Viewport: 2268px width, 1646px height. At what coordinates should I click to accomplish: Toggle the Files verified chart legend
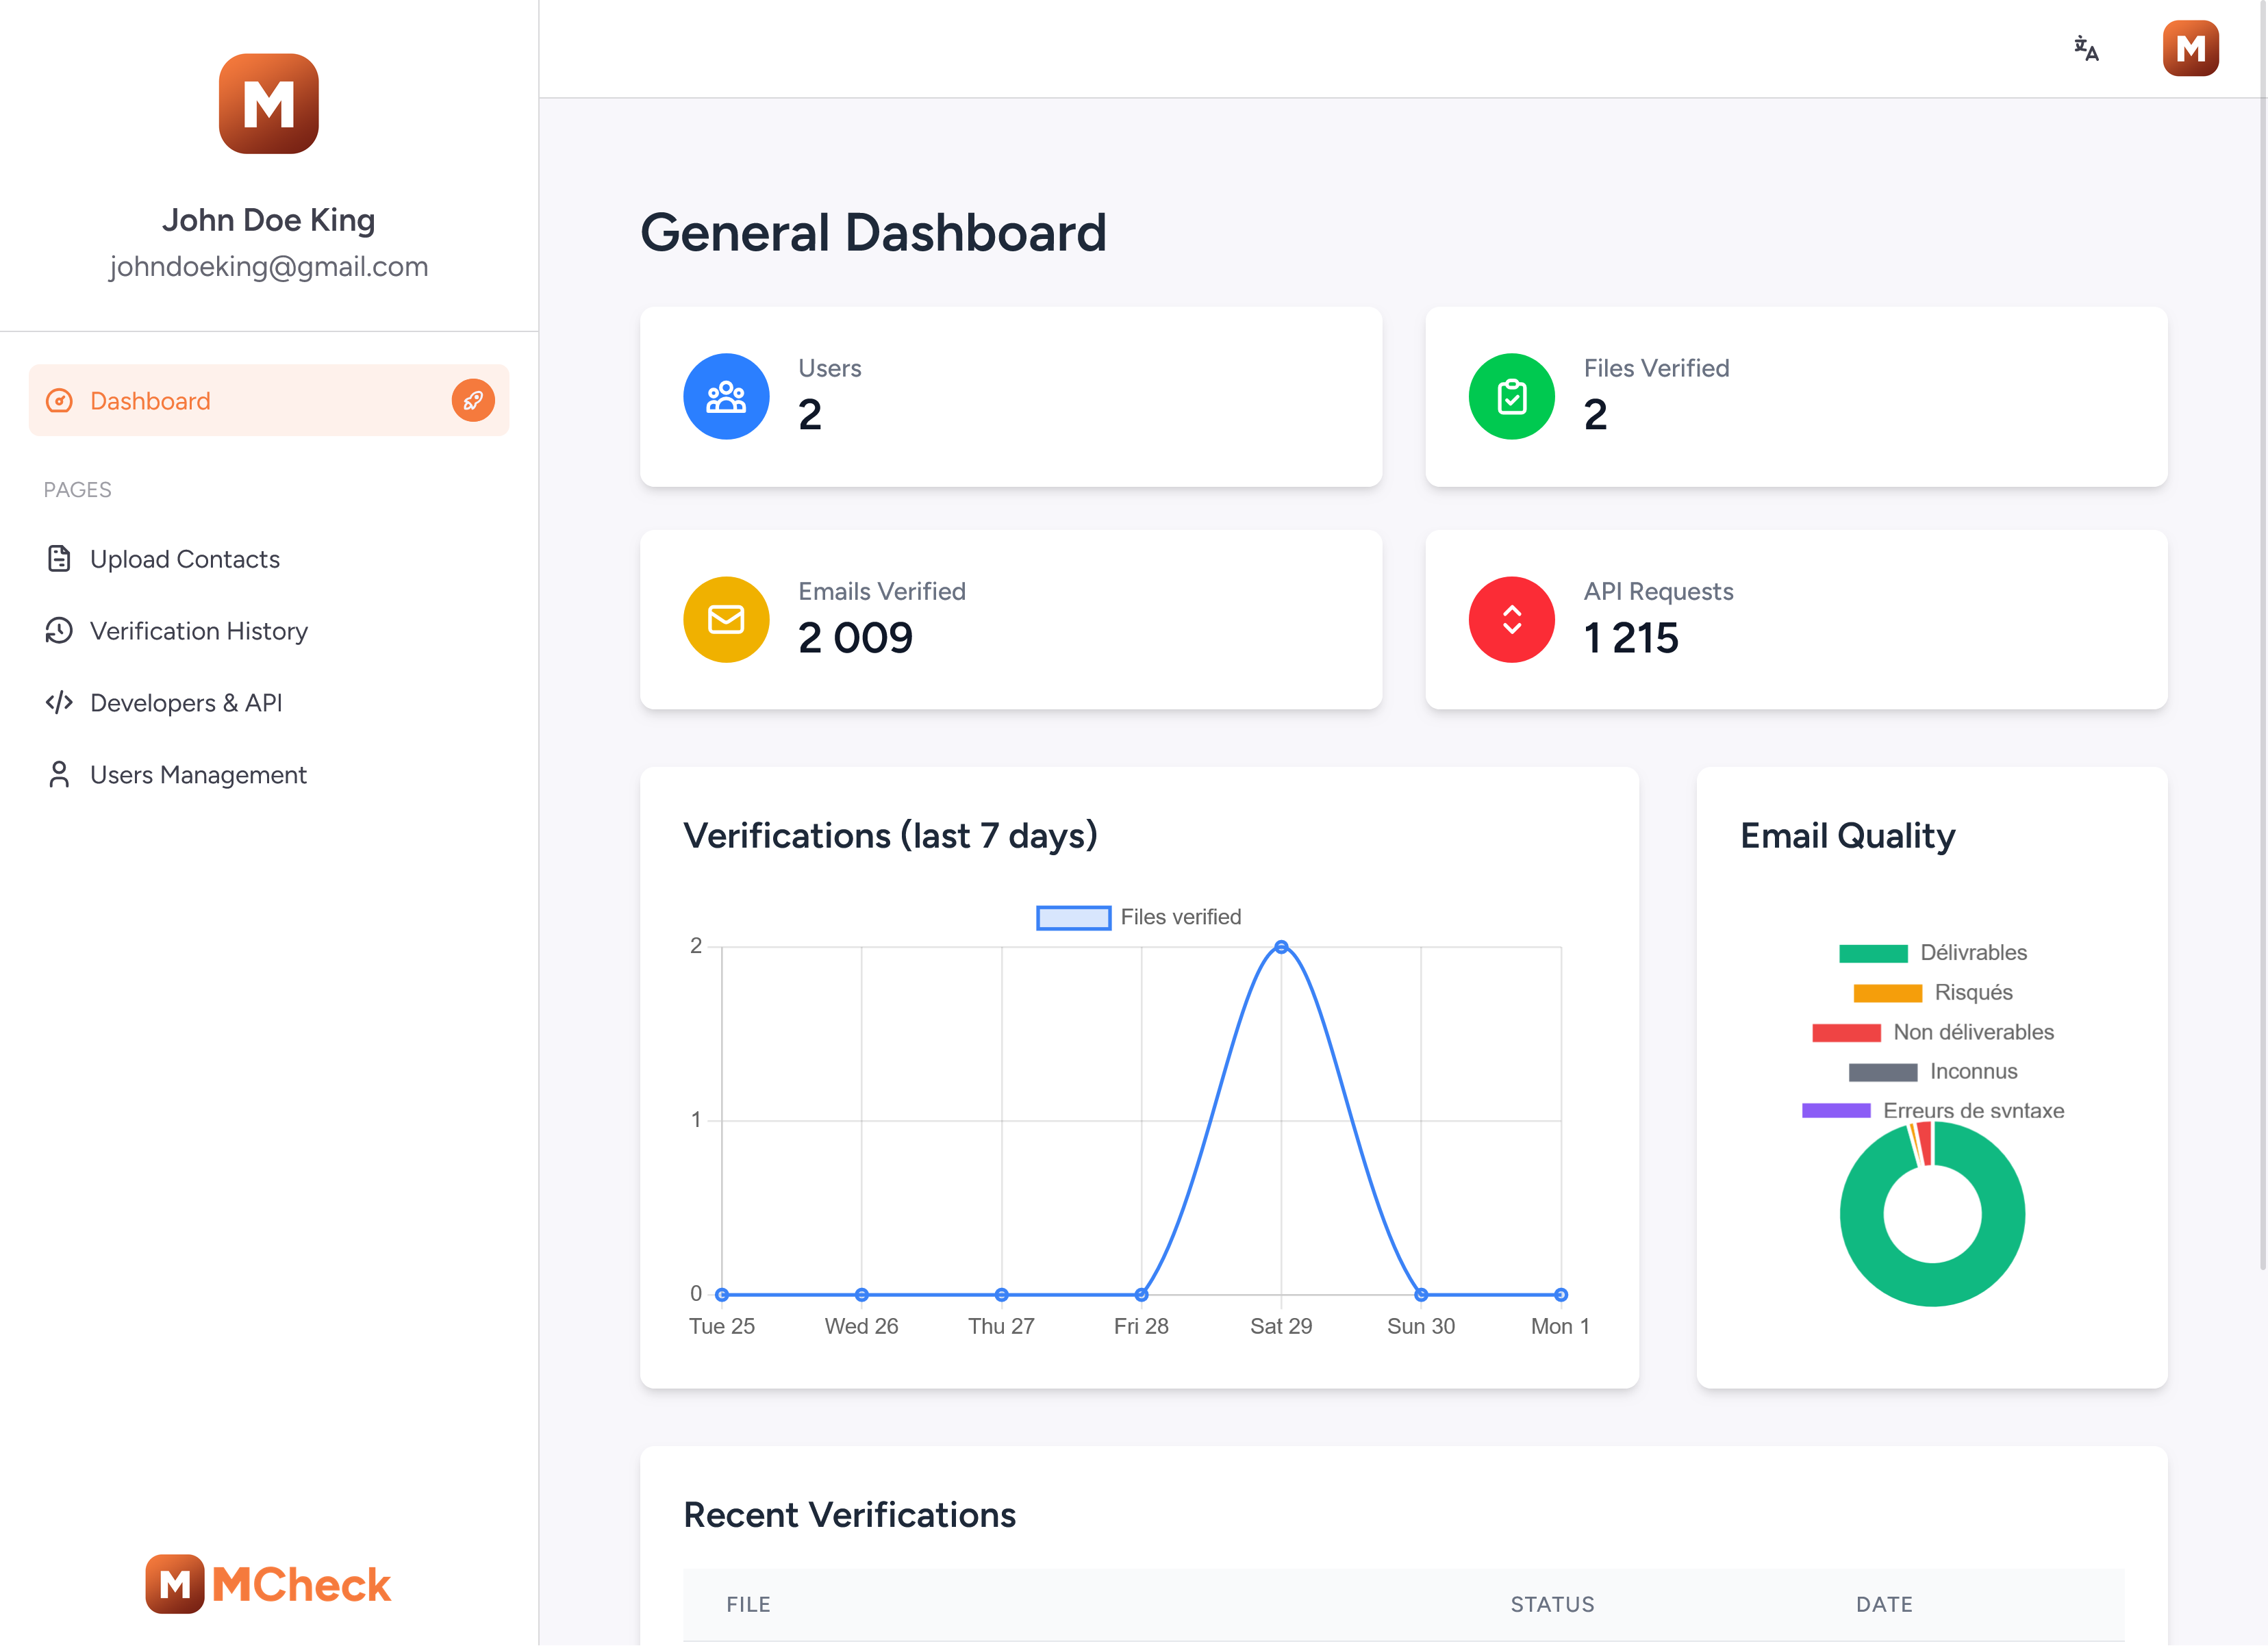point(1139,917)
